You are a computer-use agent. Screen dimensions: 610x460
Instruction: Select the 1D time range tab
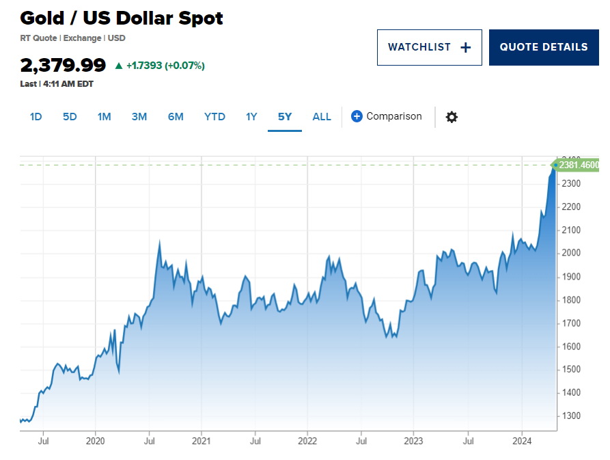tap(36, 117)
